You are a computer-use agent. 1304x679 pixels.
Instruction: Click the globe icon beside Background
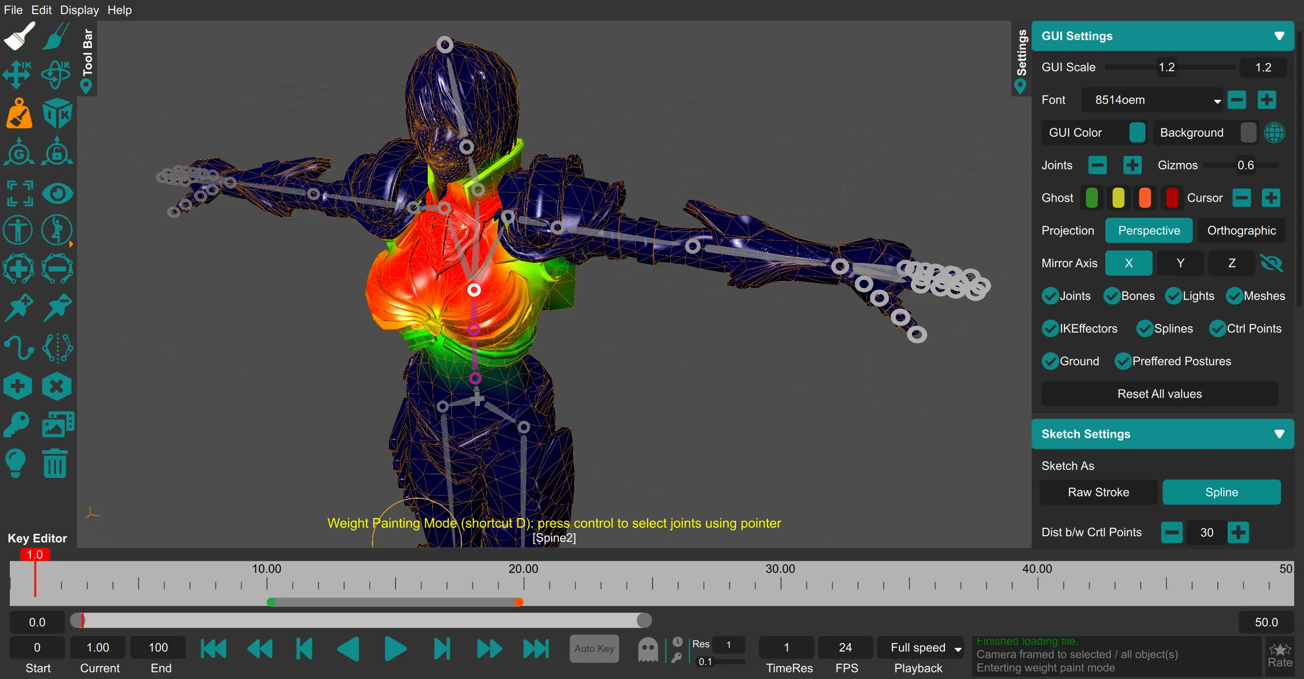1274,133
